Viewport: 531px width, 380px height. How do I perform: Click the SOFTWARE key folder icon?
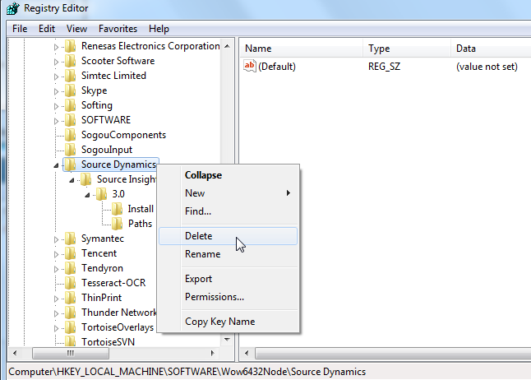pyautogui.click(x=71, y=120)
